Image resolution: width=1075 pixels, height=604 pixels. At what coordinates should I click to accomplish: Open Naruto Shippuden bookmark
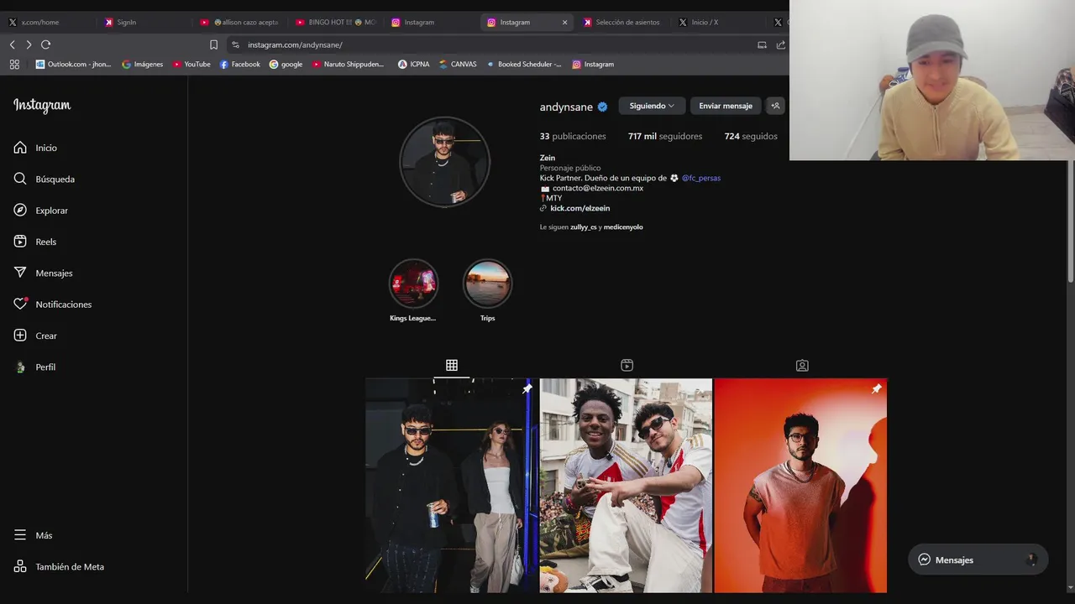point(348,64)
